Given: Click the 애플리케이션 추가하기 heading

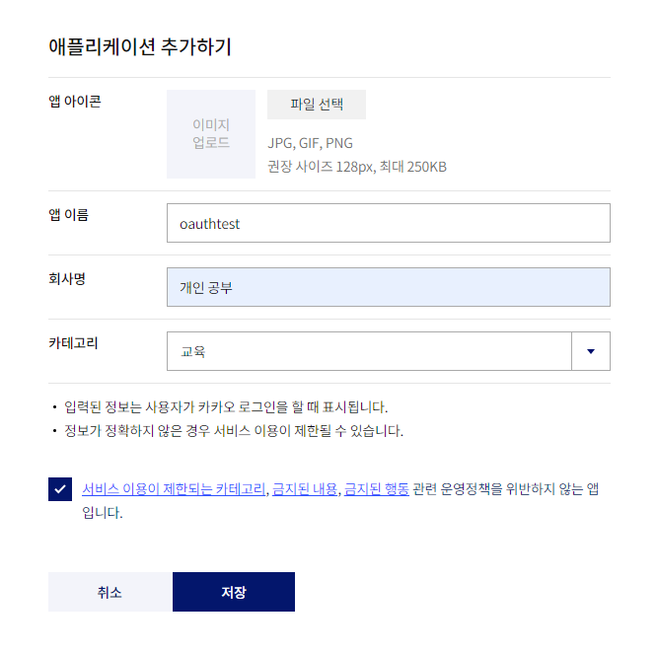Looking at the screenshot, I should (140, 46).
